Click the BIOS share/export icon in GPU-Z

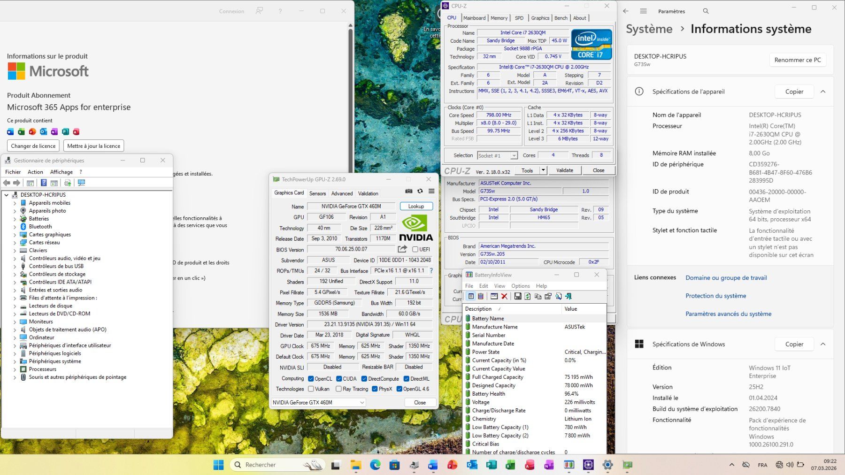402,249
